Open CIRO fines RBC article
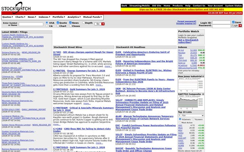244x152 pixels. (x=82, y=130)
